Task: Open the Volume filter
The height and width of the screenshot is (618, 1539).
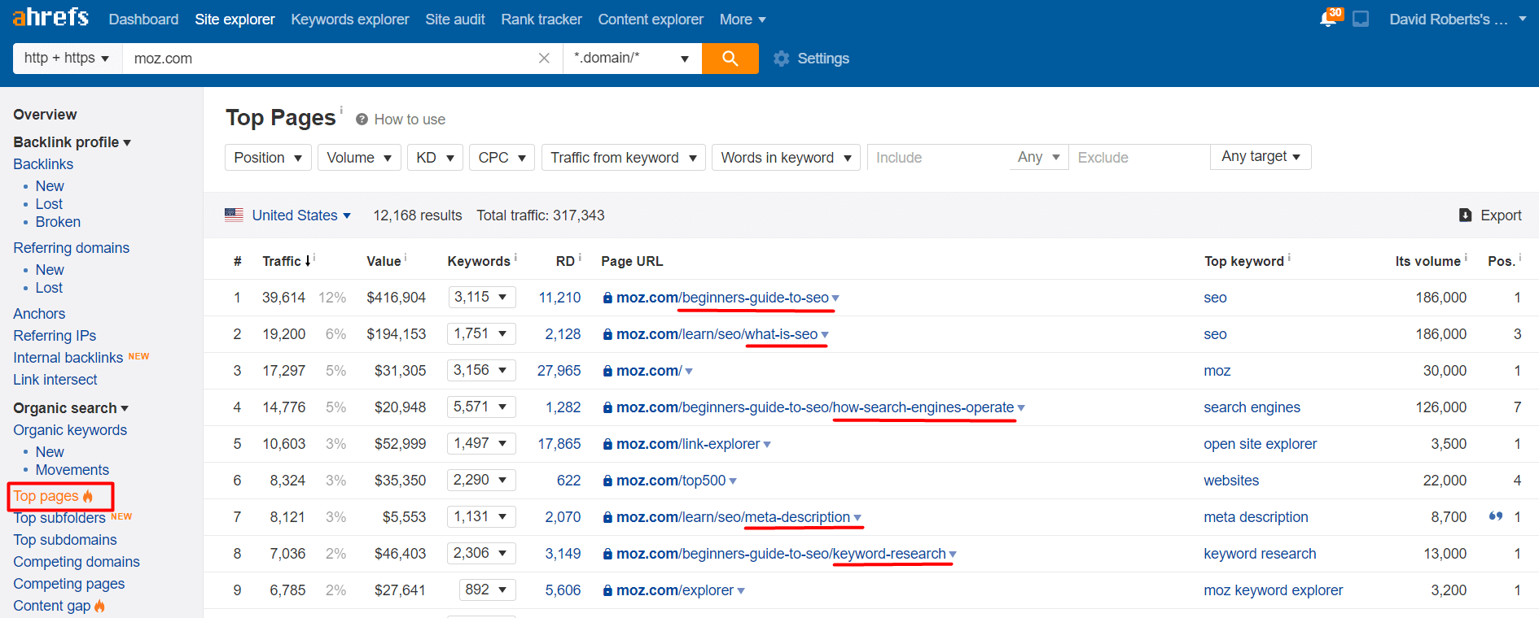Action: pyautogui.click(x=359, y=157)
